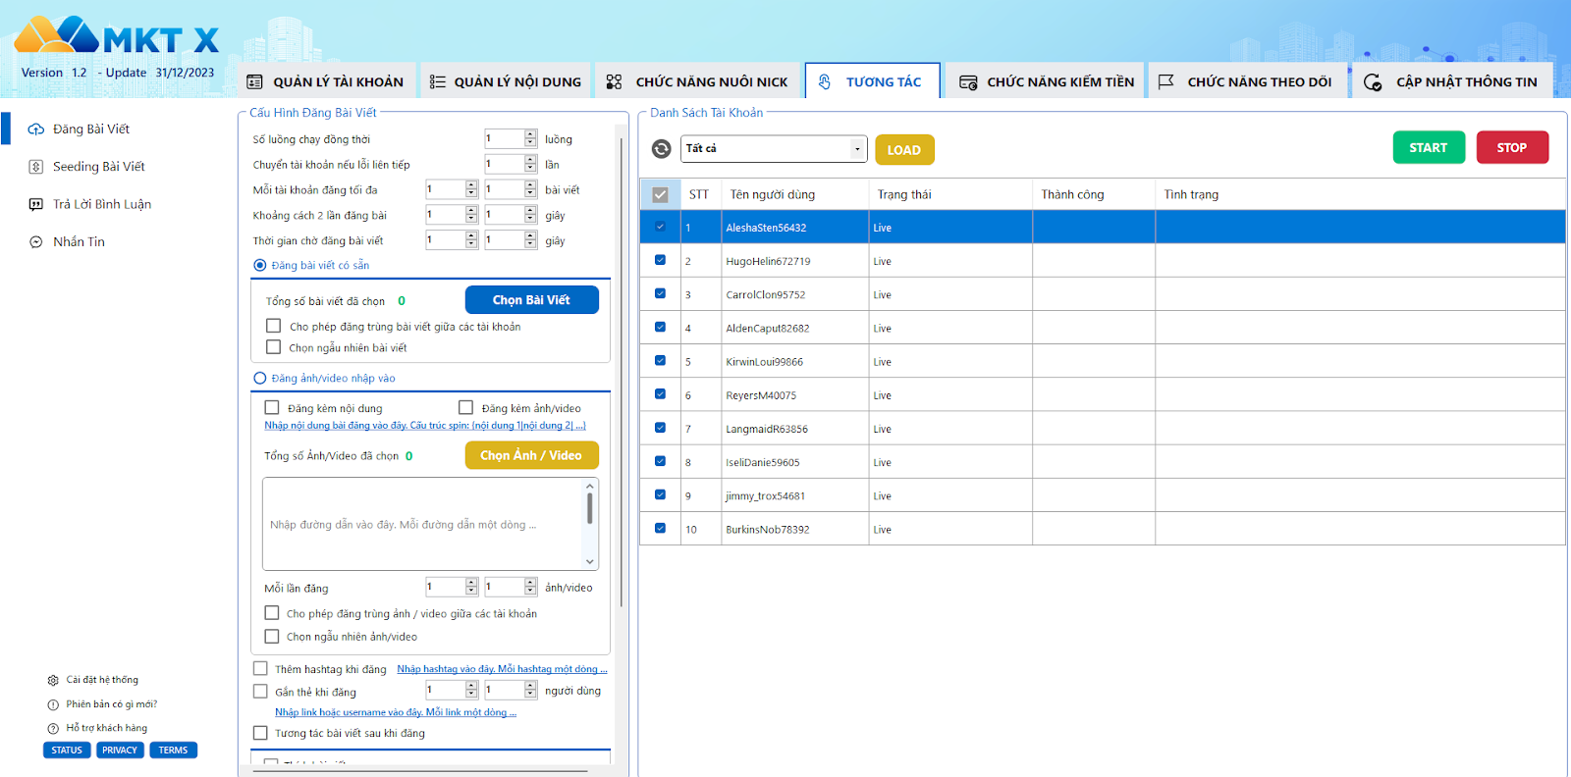
Task: Open the Nhập link hoặc username link
Action: [x=396, y=712]
